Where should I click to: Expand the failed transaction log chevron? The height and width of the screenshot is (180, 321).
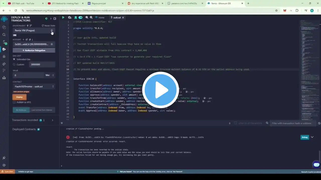[312, 137]
